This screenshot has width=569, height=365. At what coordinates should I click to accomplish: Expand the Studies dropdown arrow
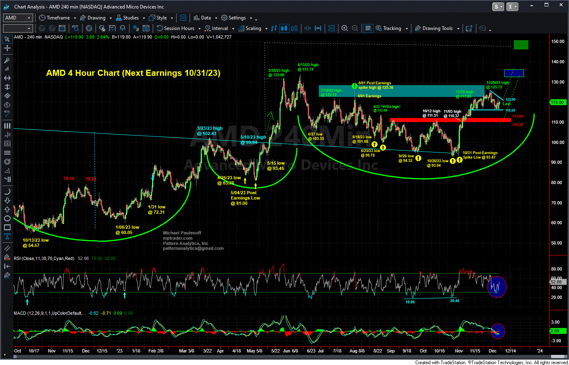tap(144, 18)
